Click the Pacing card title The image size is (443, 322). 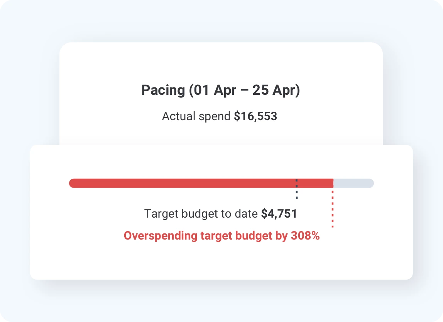(x=220, y=91)
